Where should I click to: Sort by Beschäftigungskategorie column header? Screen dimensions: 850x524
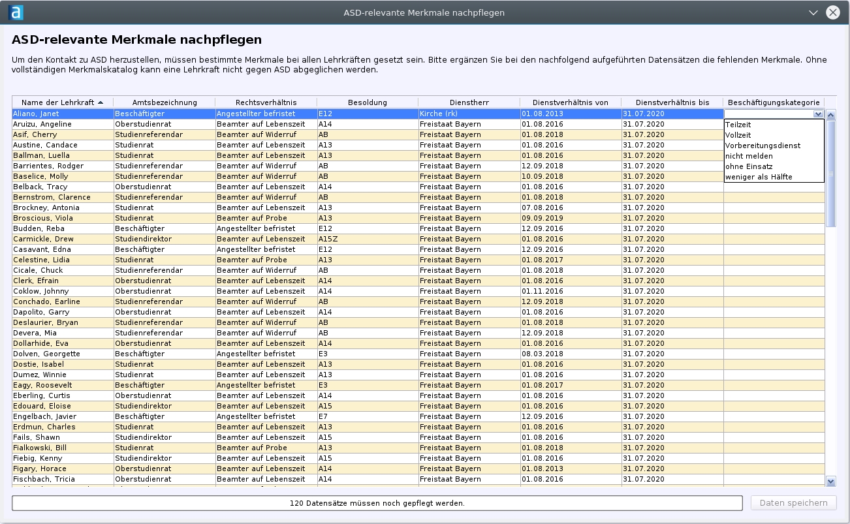click(x=774, y=102)
